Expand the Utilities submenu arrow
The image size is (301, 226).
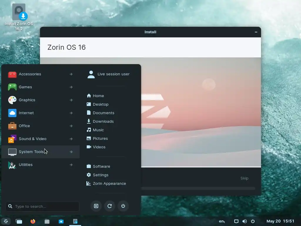tap(71, 165)
